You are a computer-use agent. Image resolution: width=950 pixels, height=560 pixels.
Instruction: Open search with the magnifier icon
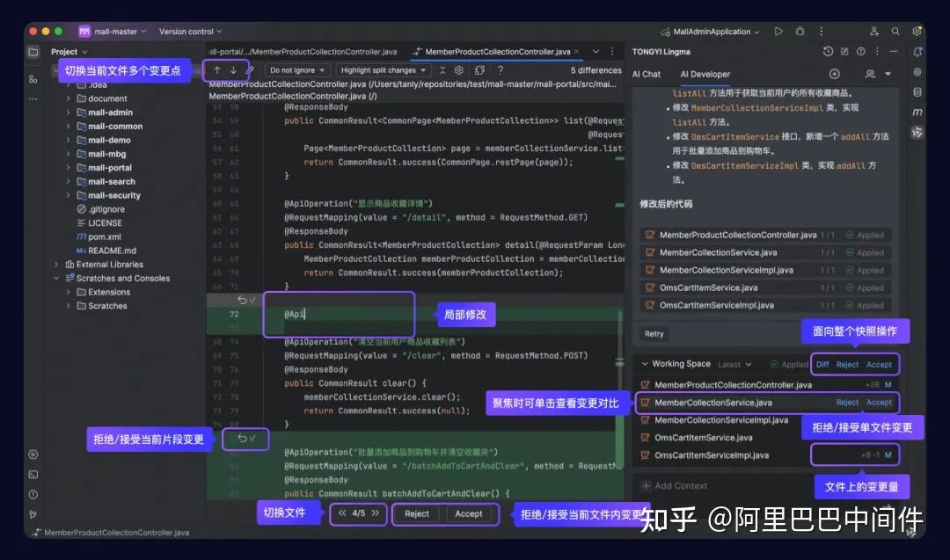point(895,32)
